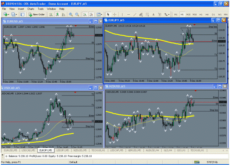Go to the GSO,H1 chart tab

pyautogui.click(x=181, y=150)
